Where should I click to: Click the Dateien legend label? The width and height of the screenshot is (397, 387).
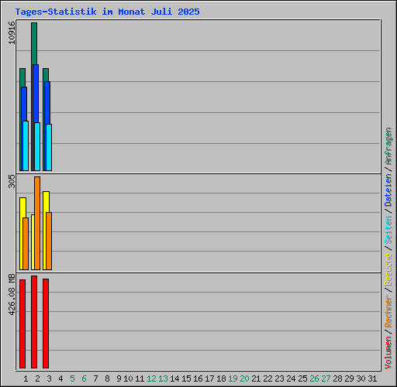coord(388,190)
